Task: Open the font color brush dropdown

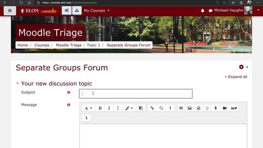Action: [x=129, y=108]
